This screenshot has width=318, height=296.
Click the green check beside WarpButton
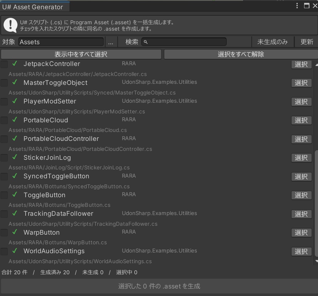[x=15, y=232]
